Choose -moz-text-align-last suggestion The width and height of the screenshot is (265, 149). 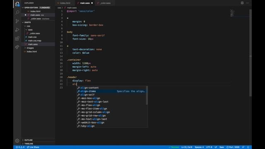click(111, 102)
